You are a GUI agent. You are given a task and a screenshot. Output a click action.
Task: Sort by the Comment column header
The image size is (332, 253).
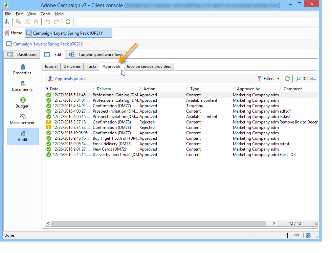click(x=298, y=89)
